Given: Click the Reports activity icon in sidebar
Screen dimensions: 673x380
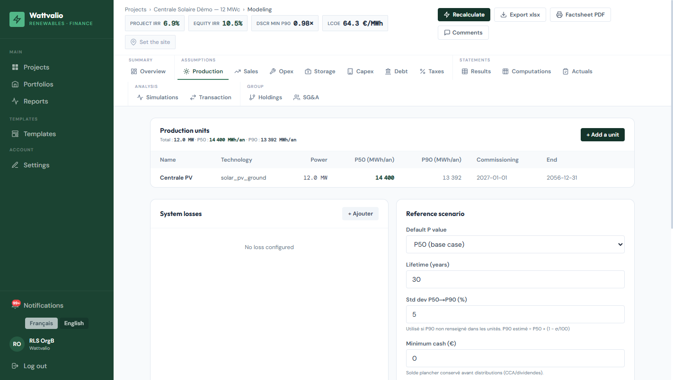Looking at the screenshot, I should click(15, 101).
